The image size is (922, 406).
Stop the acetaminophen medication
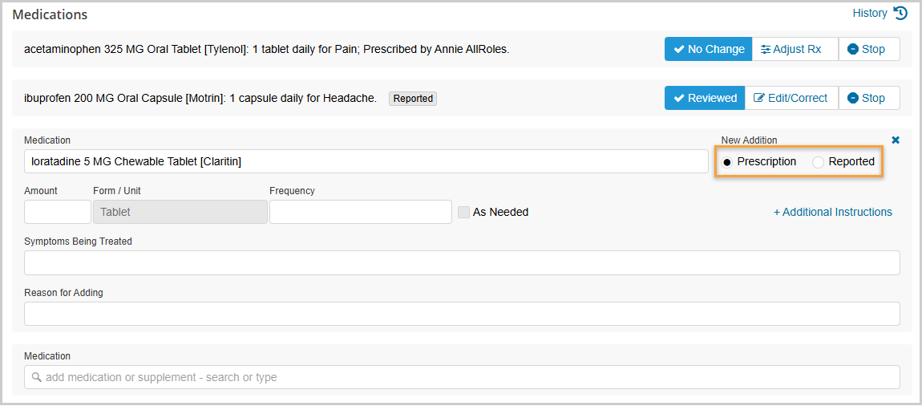[x=868, y=49]
